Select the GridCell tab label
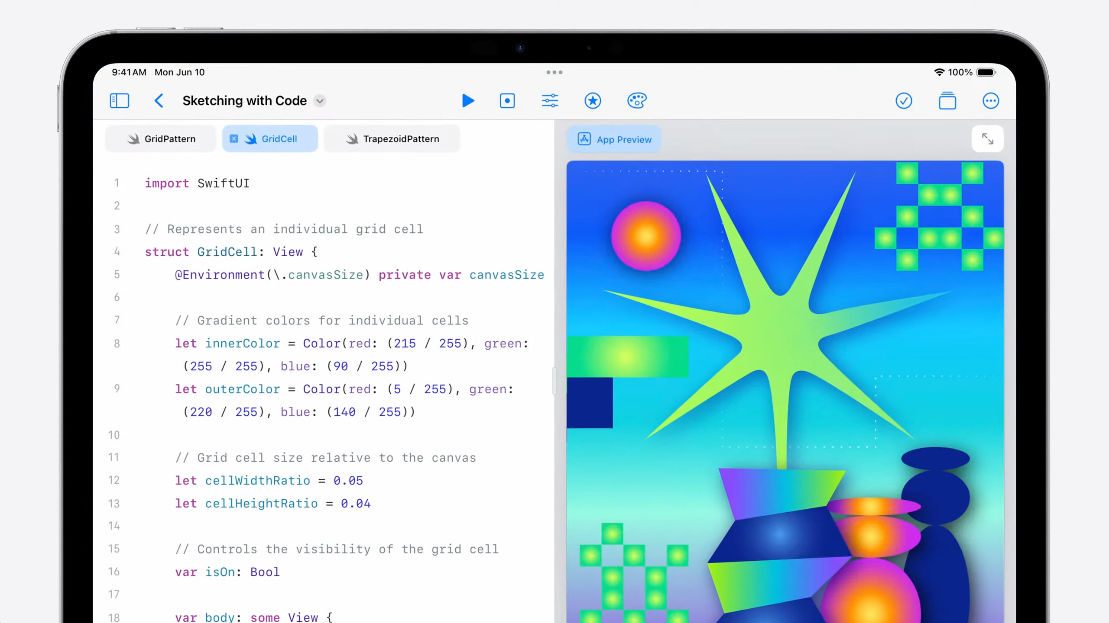 coord(279,139)
